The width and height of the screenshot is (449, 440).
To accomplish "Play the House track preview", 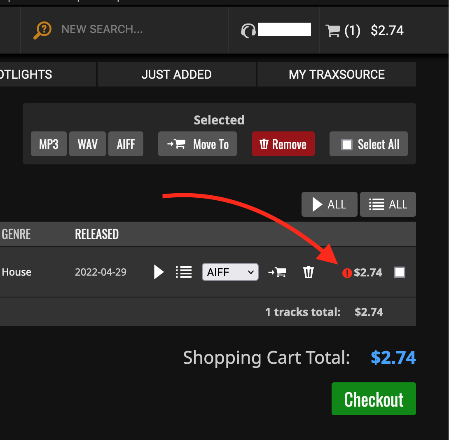I will pyautogui.click(x=159, y=272).
